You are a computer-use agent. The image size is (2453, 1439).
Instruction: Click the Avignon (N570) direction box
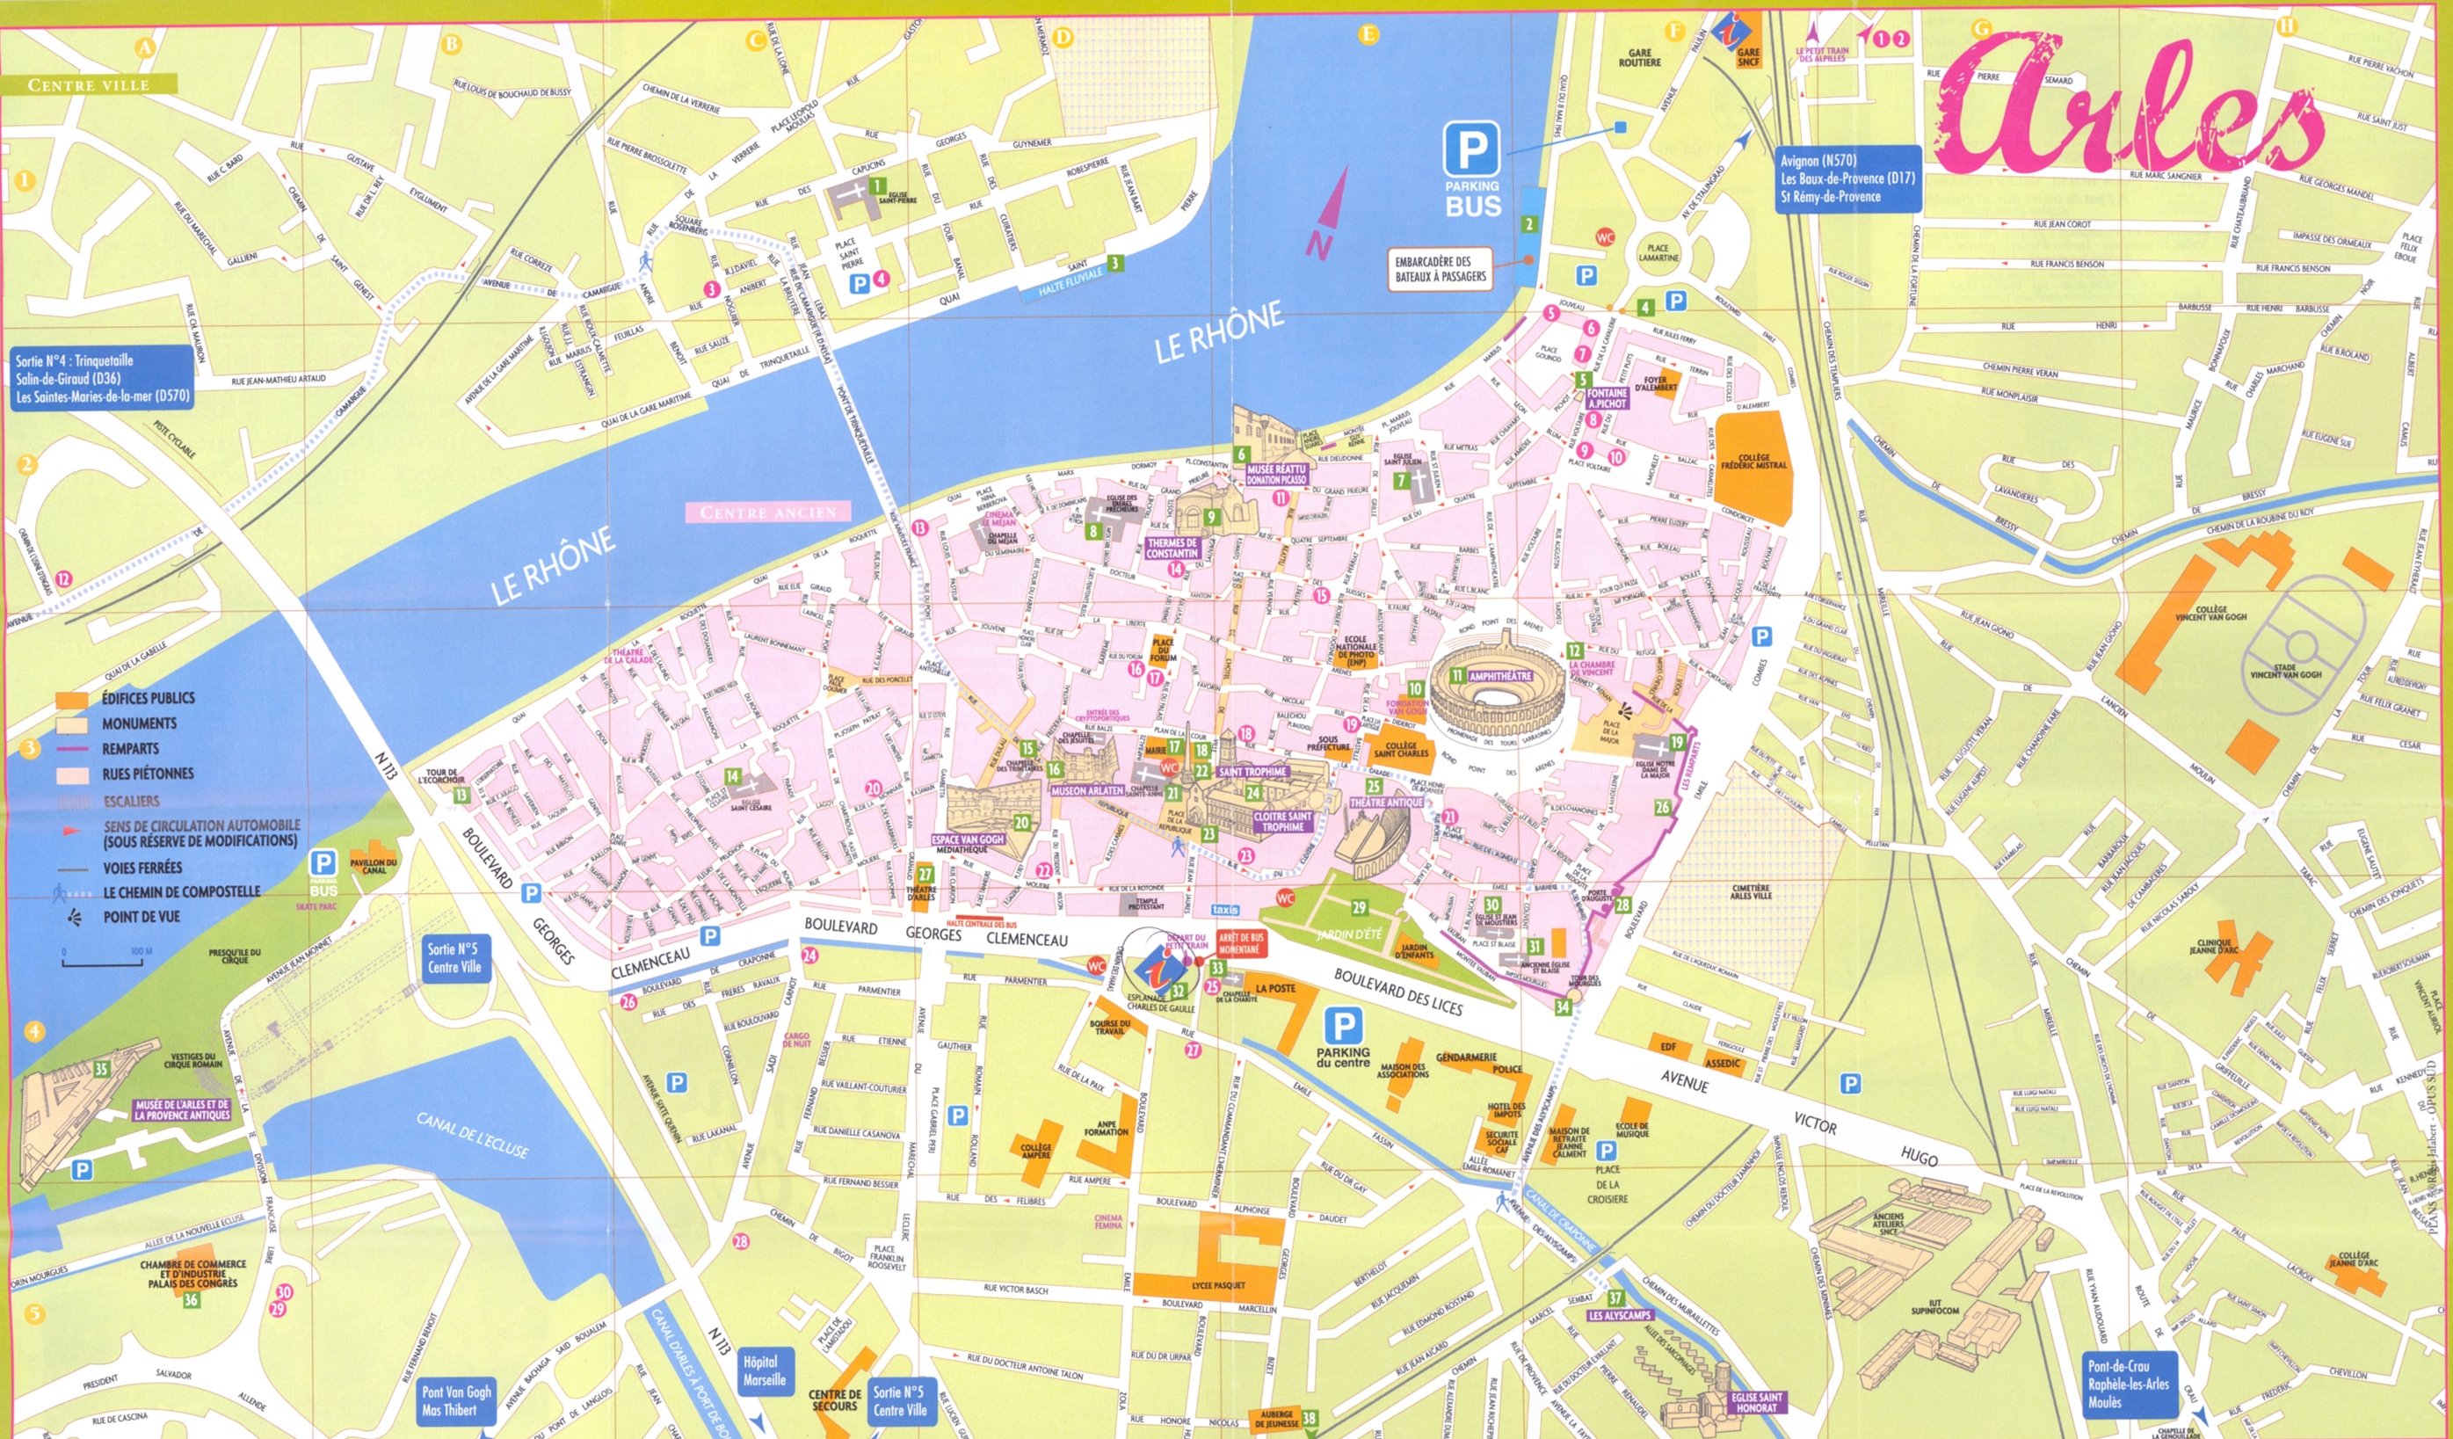[x=1847, y=178]
